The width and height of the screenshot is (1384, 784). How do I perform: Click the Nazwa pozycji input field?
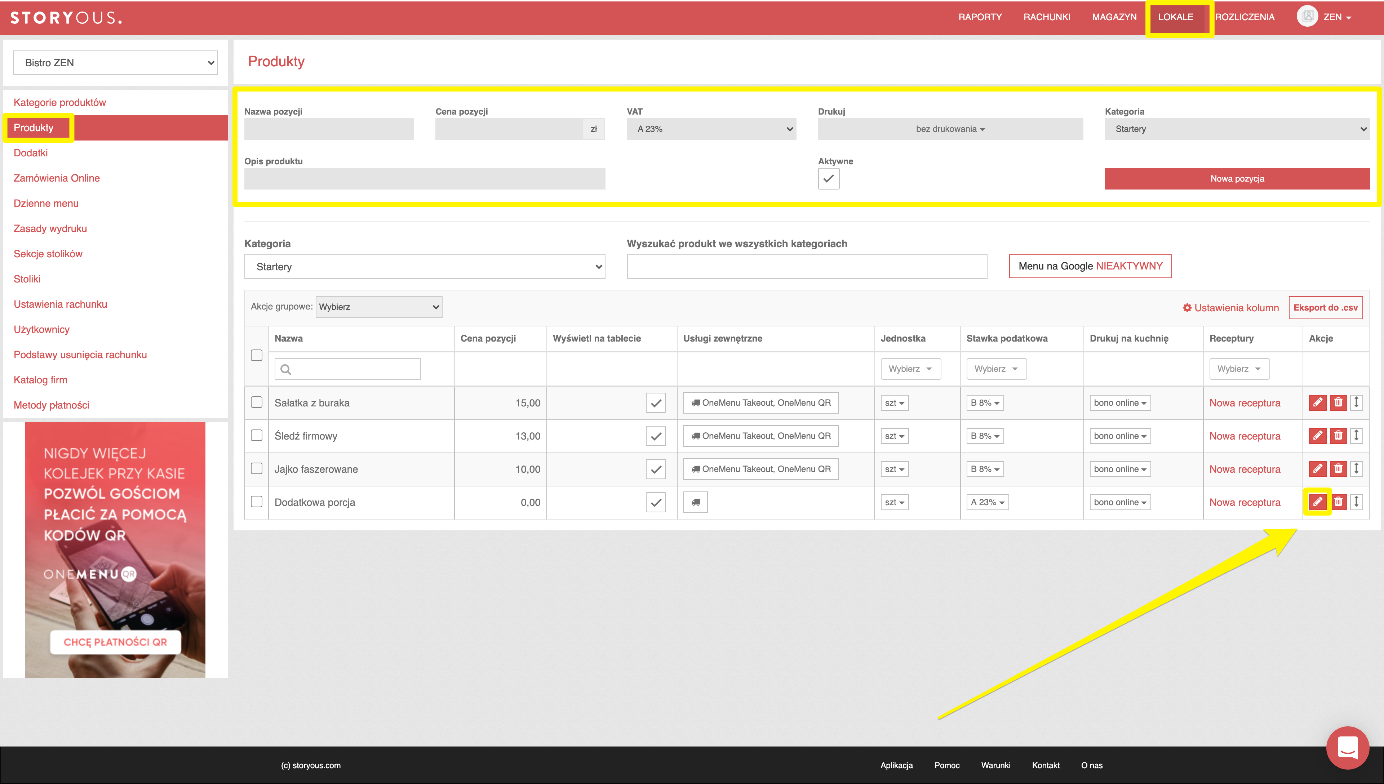(328, 129)
